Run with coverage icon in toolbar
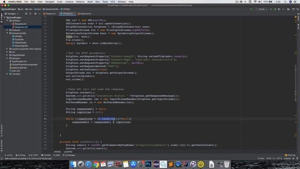This screenshot has height=169, width=300. 279,9
